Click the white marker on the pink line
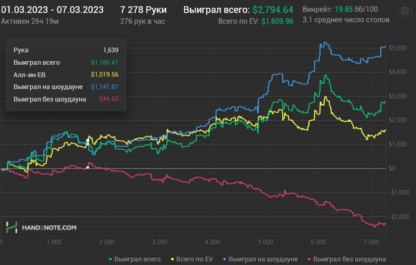The height and width of the screenshot is (265, 416). (88, 168)
